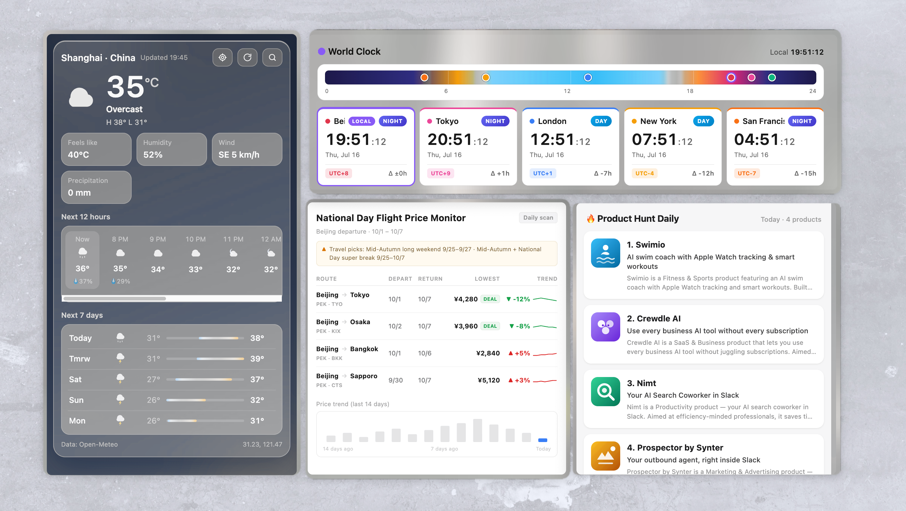
Task: Select the London clock card
Action: pos(570,146)
